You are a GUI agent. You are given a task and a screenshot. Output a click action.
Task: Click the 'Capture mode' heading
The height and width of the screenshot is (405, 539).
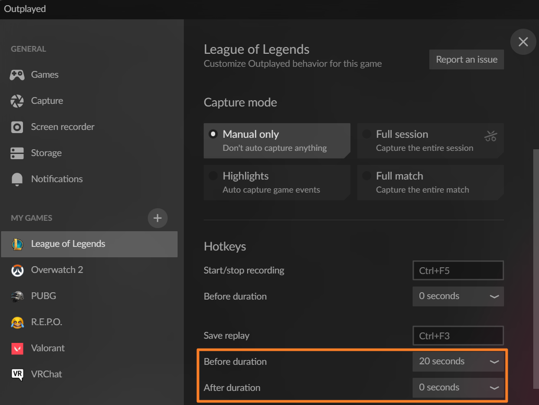coord(240,102)
